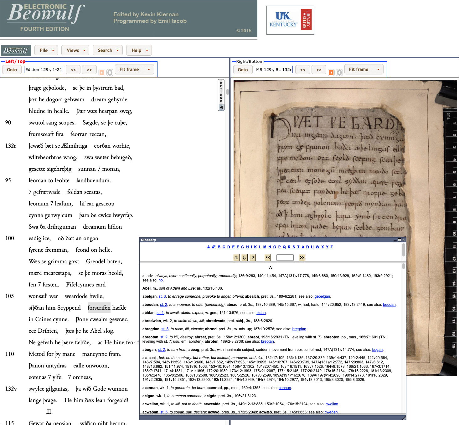Collapse the Options side panel arrow
Image resolution: width=459 pixels, height=425 pixels.
coord(221,108)
